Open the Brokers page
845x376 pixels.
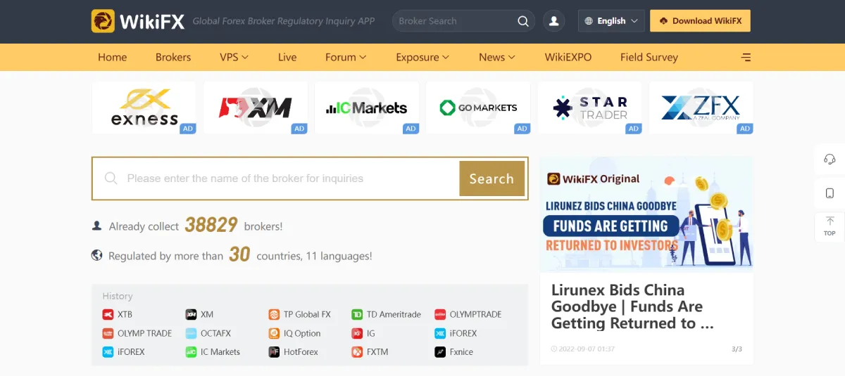[x=173, y=58]
